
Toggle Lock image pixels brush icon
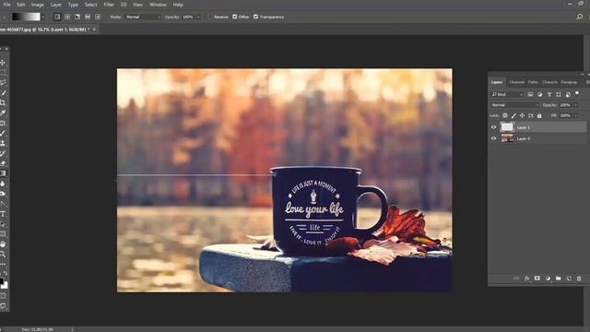[513, 115]
